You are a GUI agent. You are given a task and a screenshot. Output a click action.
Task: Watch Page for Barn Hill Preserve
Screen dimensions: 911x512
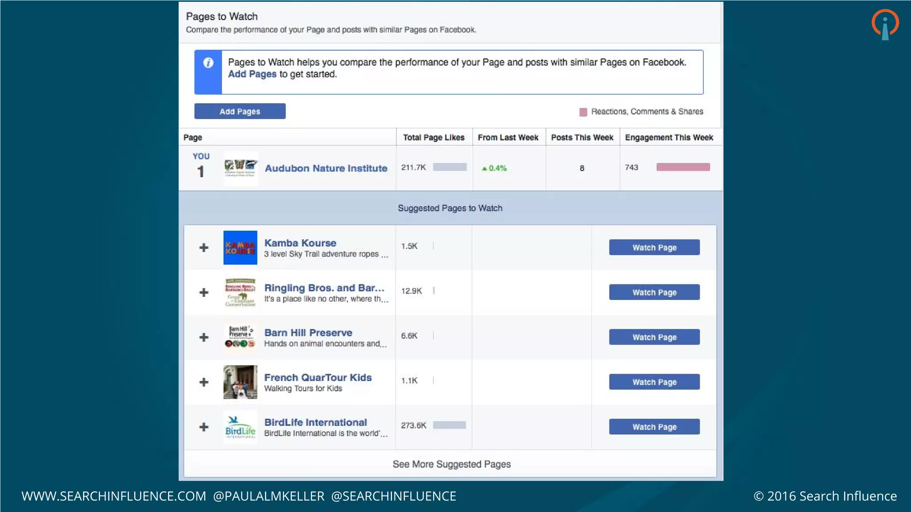(654, 337)
